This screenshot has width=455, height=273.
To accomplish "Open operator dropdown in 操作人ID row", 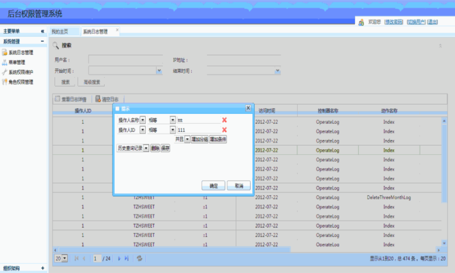I will pos(173,130).
